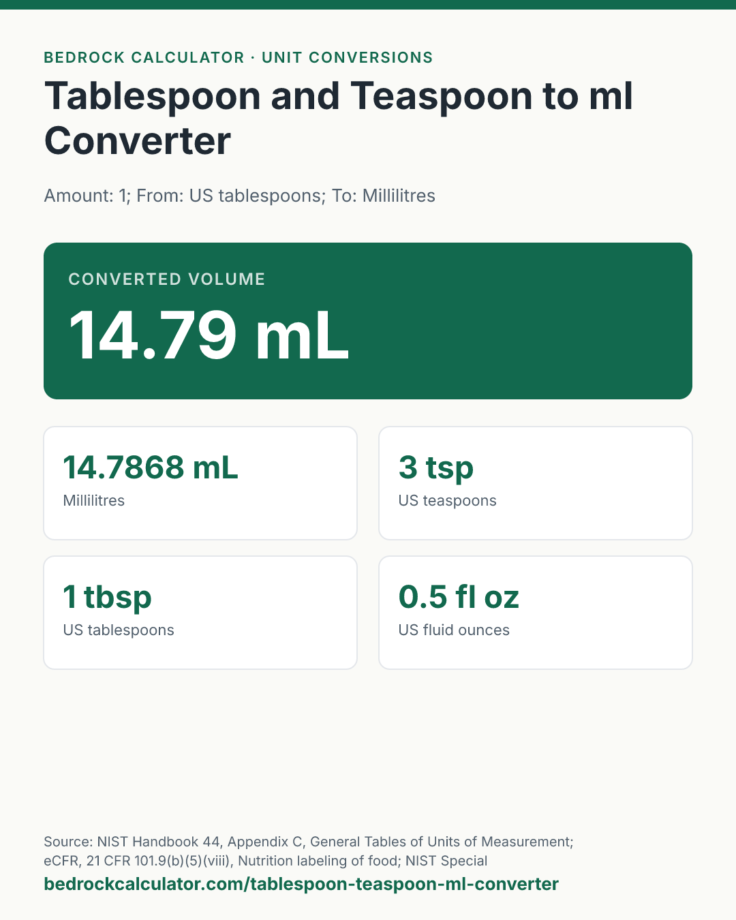Viewport: 736px width, 920px height.
Task: Click the '0.5 fl oz' value
Action: coord(459,596)
